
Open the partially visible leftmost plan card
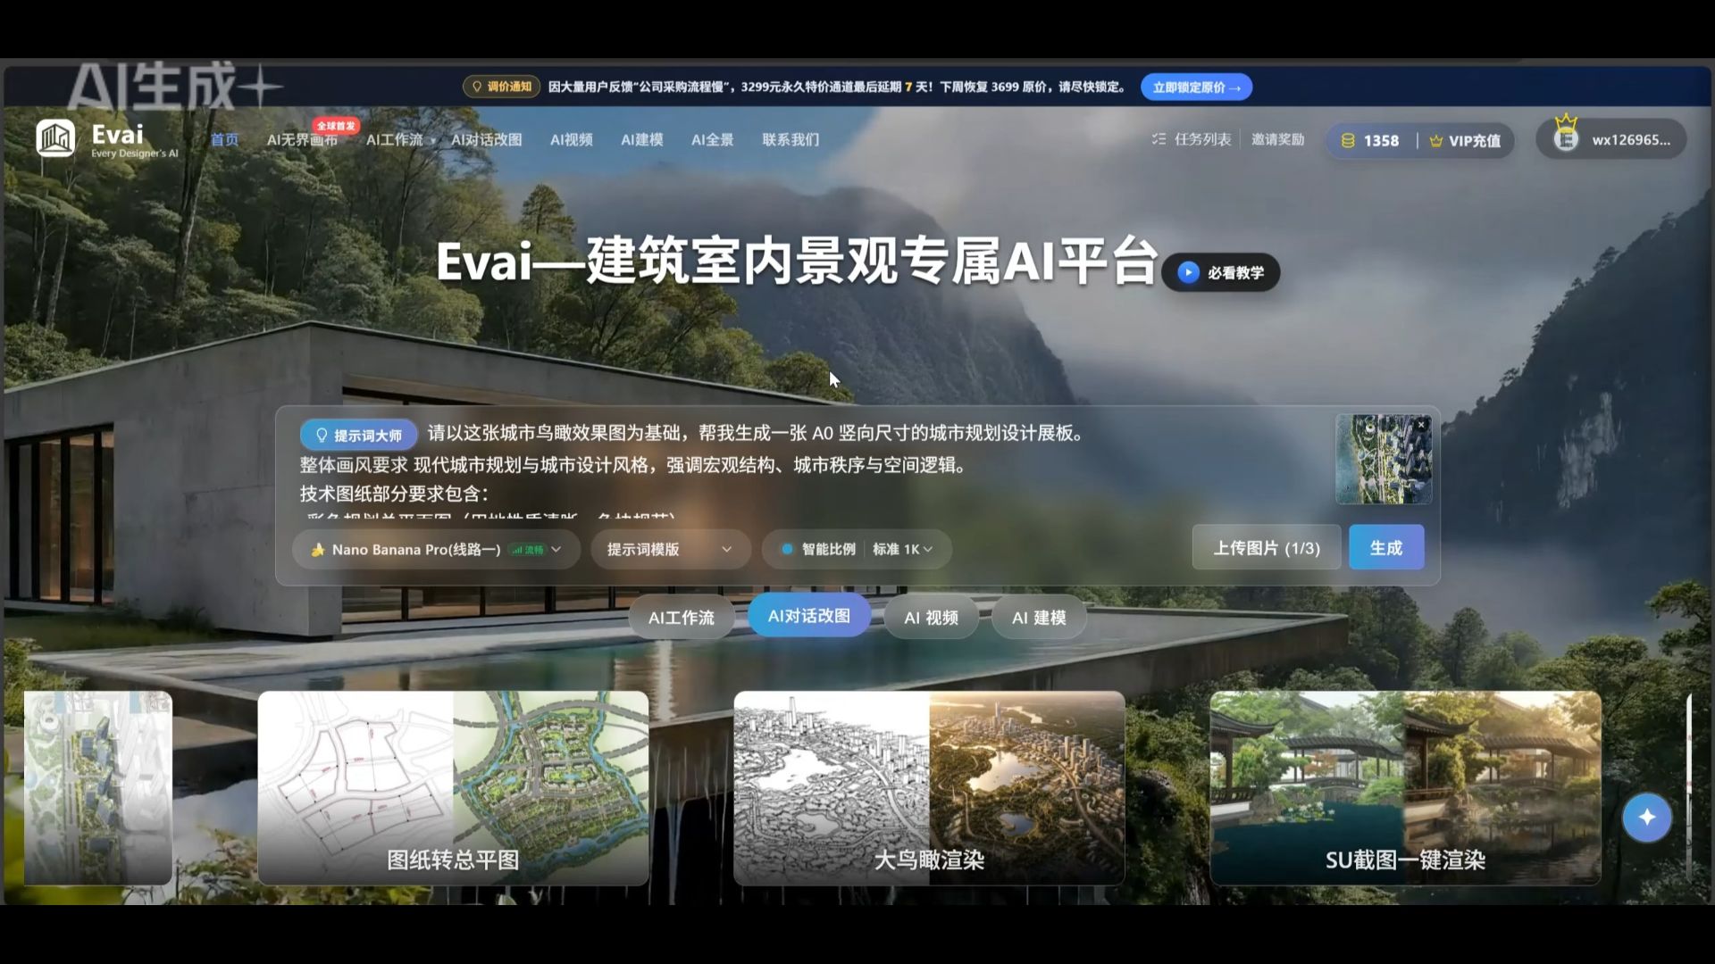(x=98, y=788)
